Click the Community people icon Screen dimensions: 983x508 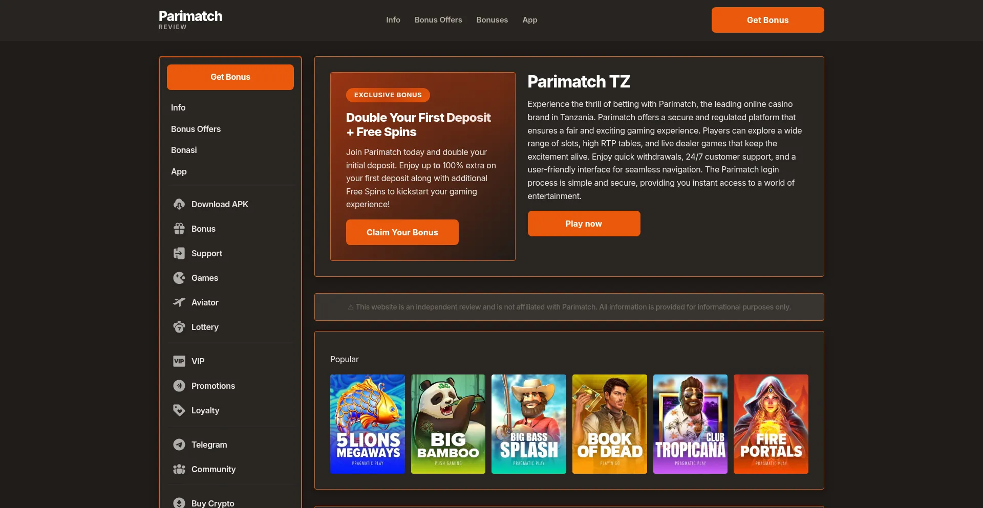pos(179,469)
